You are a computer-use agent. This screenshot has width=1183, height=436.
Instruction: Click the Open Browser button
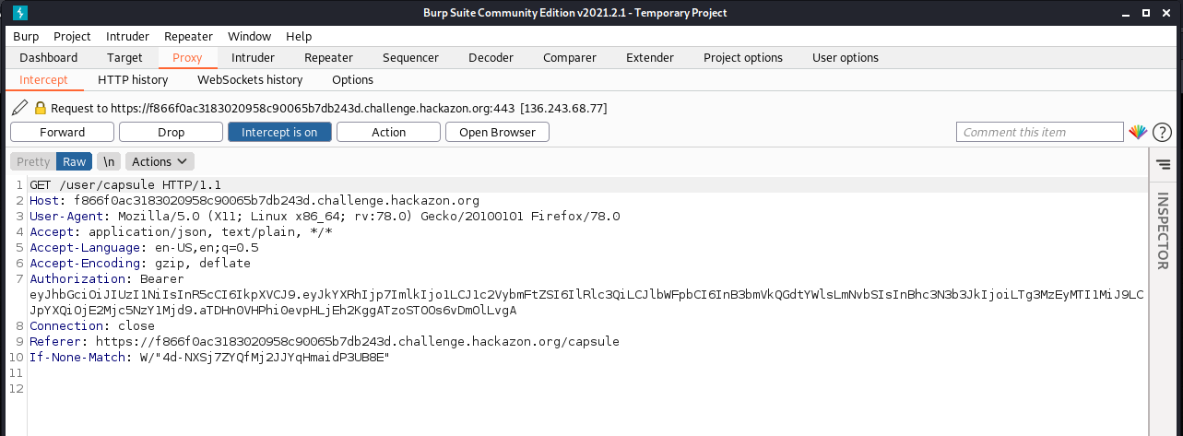click(497, 132)
